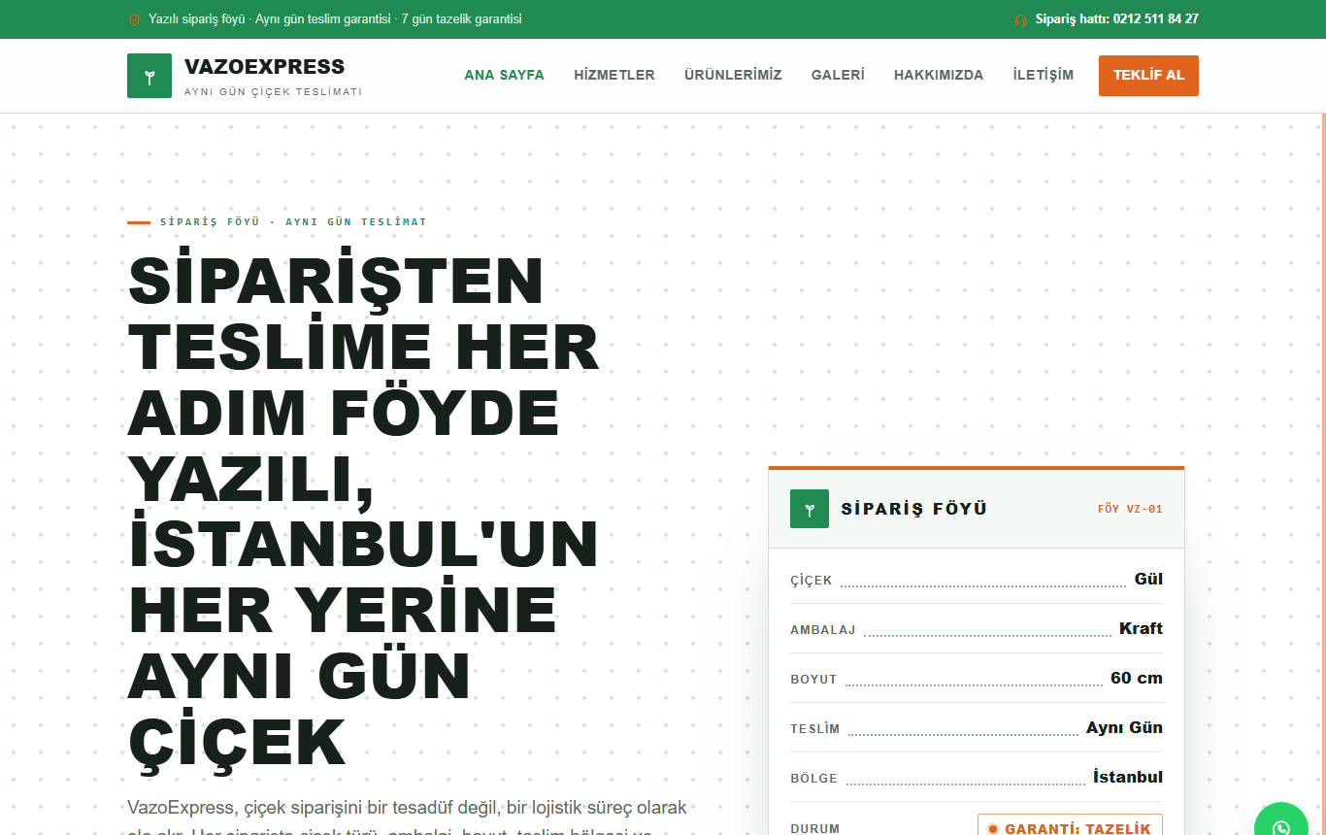Select the FÖY VZ-01 label

click(1130, 509)
